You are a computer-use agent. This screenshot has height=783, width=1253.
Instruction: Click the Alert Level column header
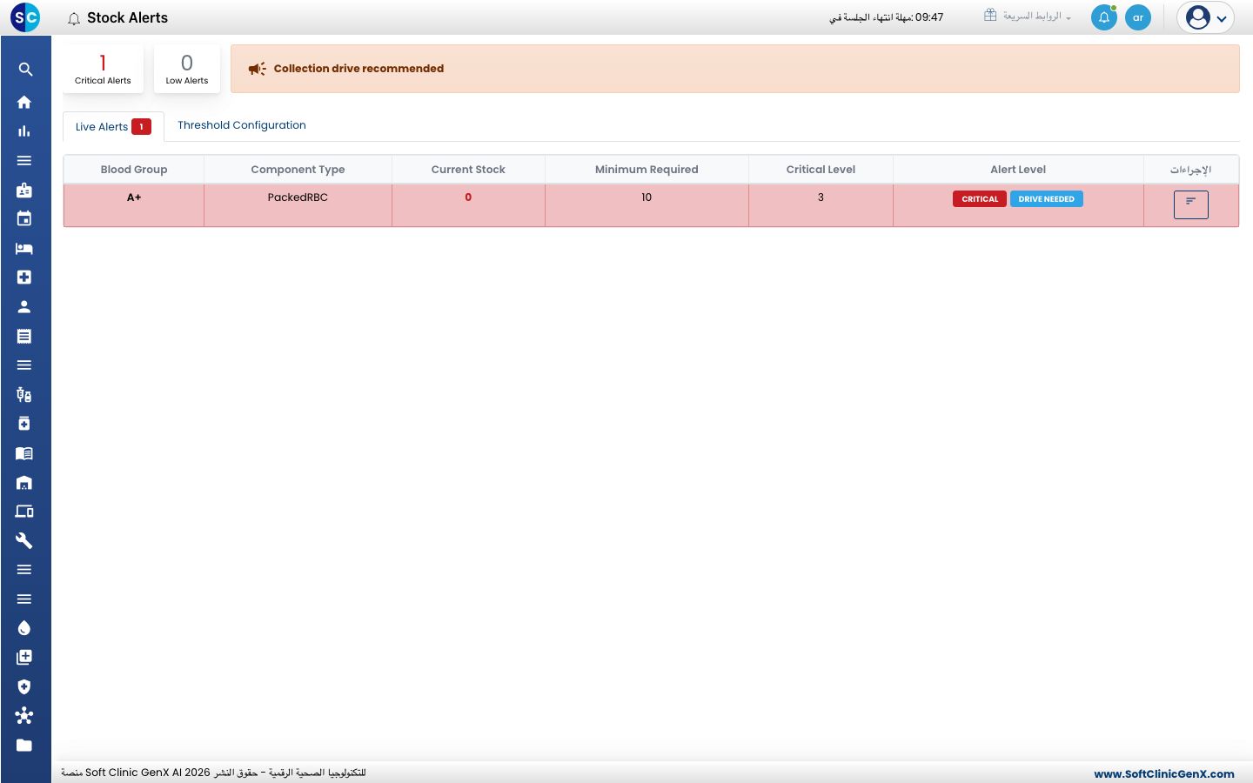(1018, 170)
